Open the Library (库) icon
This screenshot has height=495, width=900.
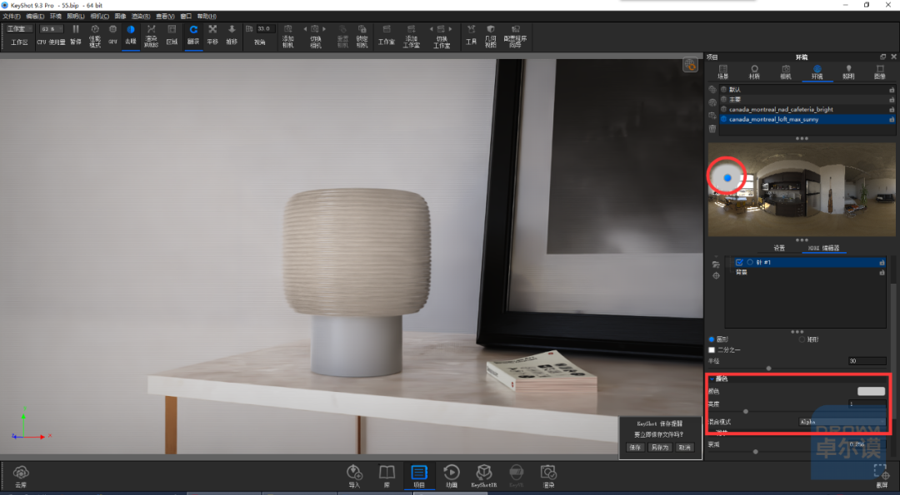click(387, 473)
